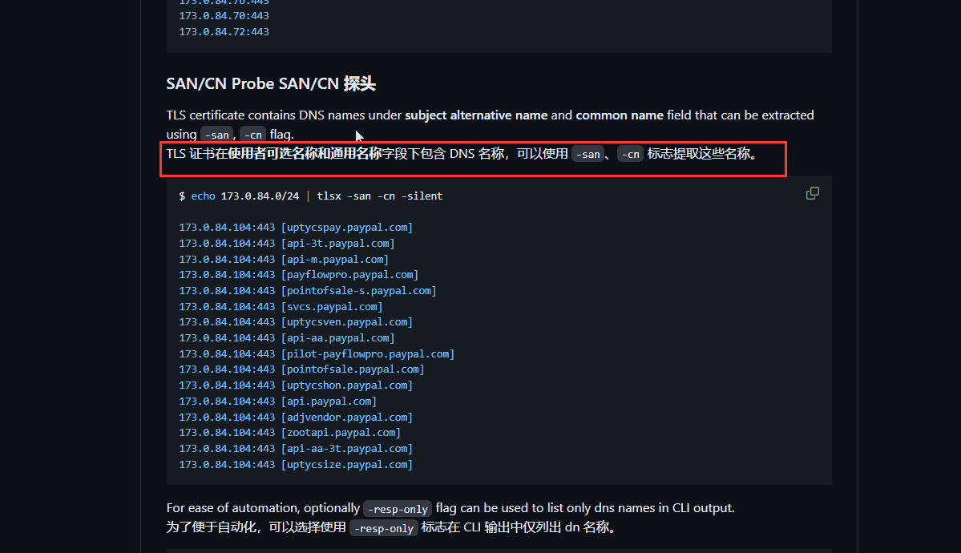
Task: Click the adjvendor.paypal.com output entry
Action: 346,418
